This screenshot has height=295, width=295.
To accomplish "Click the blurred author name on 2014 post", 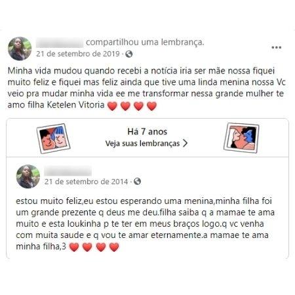I will (x=68, y=170).
